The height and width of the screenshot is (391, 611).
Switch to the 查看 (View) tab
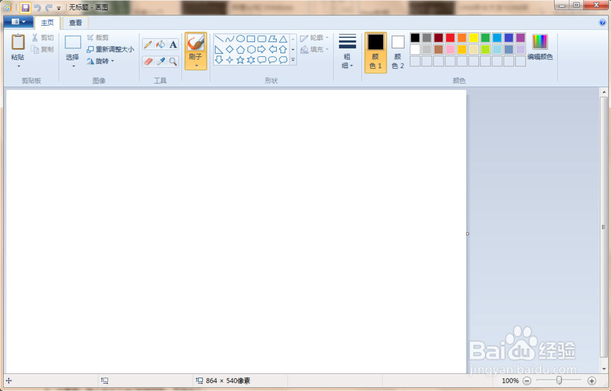coord(75,23)
